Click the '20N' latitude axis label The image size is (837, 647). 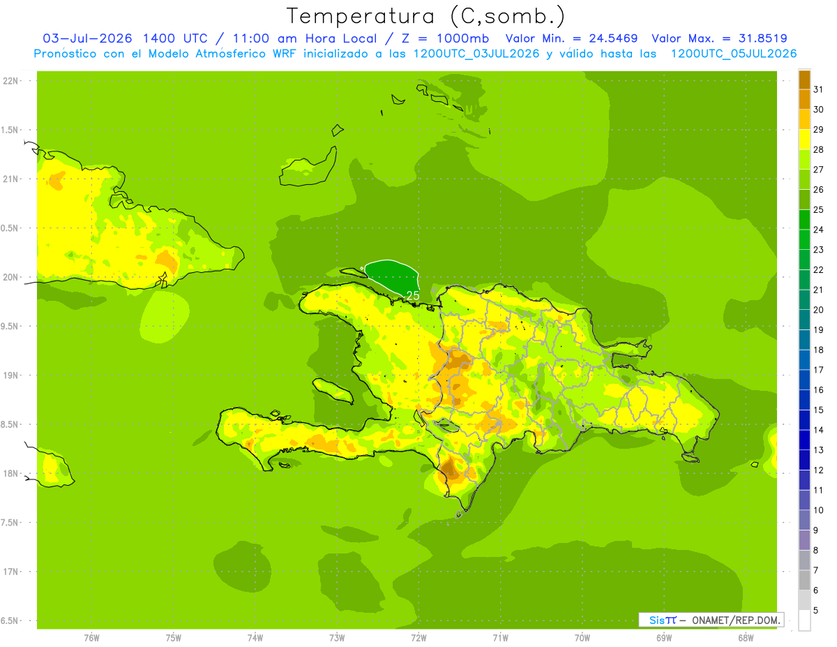[11, 277]
